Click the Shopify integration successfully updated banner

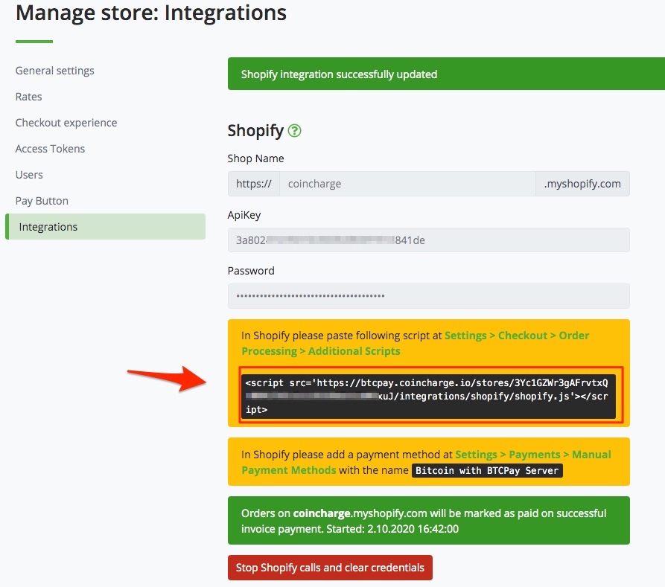pyautogui.click(x=446, y=74)
